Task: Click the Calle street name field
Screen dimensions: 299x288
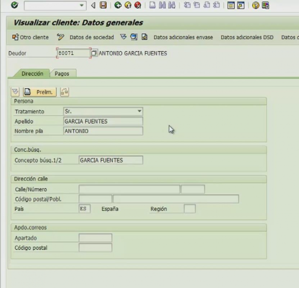Action: click(129, 189)
